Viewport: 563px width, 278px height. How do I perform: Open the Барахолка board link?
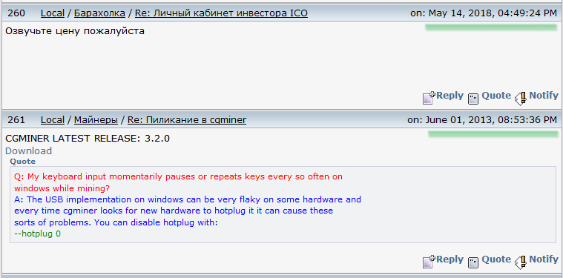(x=99, y=13)
